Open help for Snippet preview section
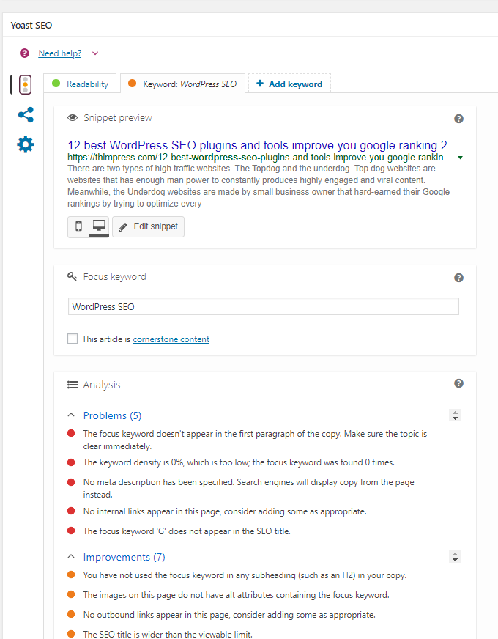This screenshot has width=498, height=639. (x=458, y=119)
